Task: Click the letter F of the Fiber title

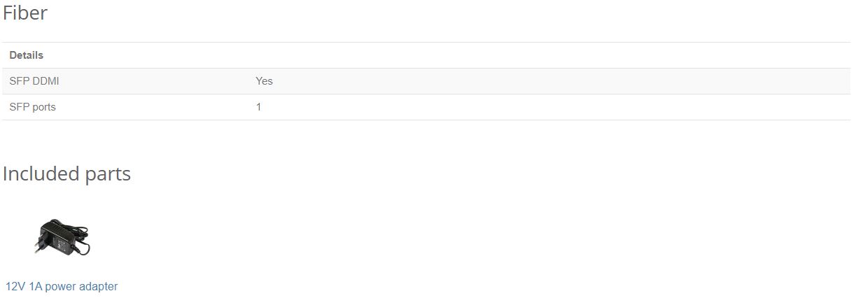Action: tap(8, 13)
